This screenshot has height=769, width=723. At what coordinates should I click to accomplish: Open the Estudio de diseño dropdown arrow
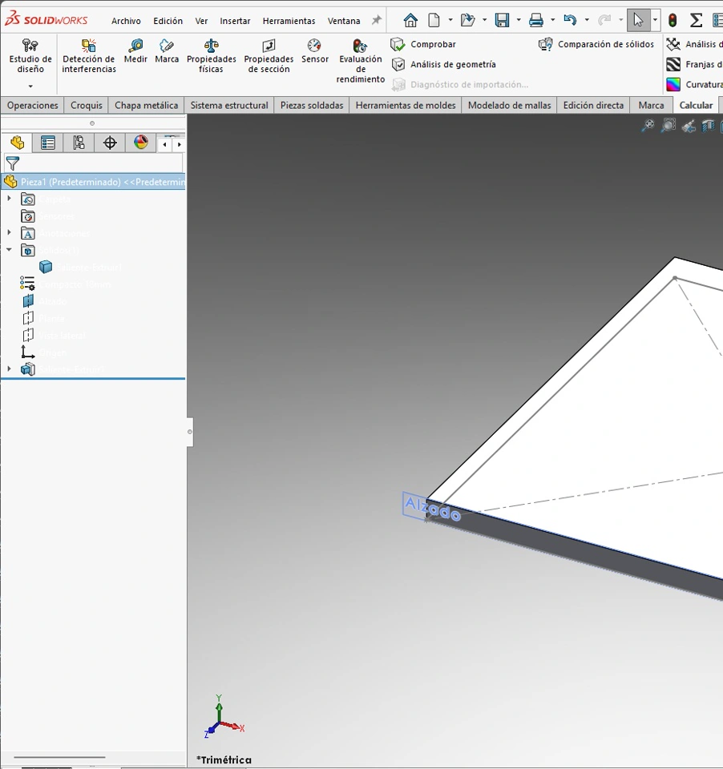click(30, 87)
